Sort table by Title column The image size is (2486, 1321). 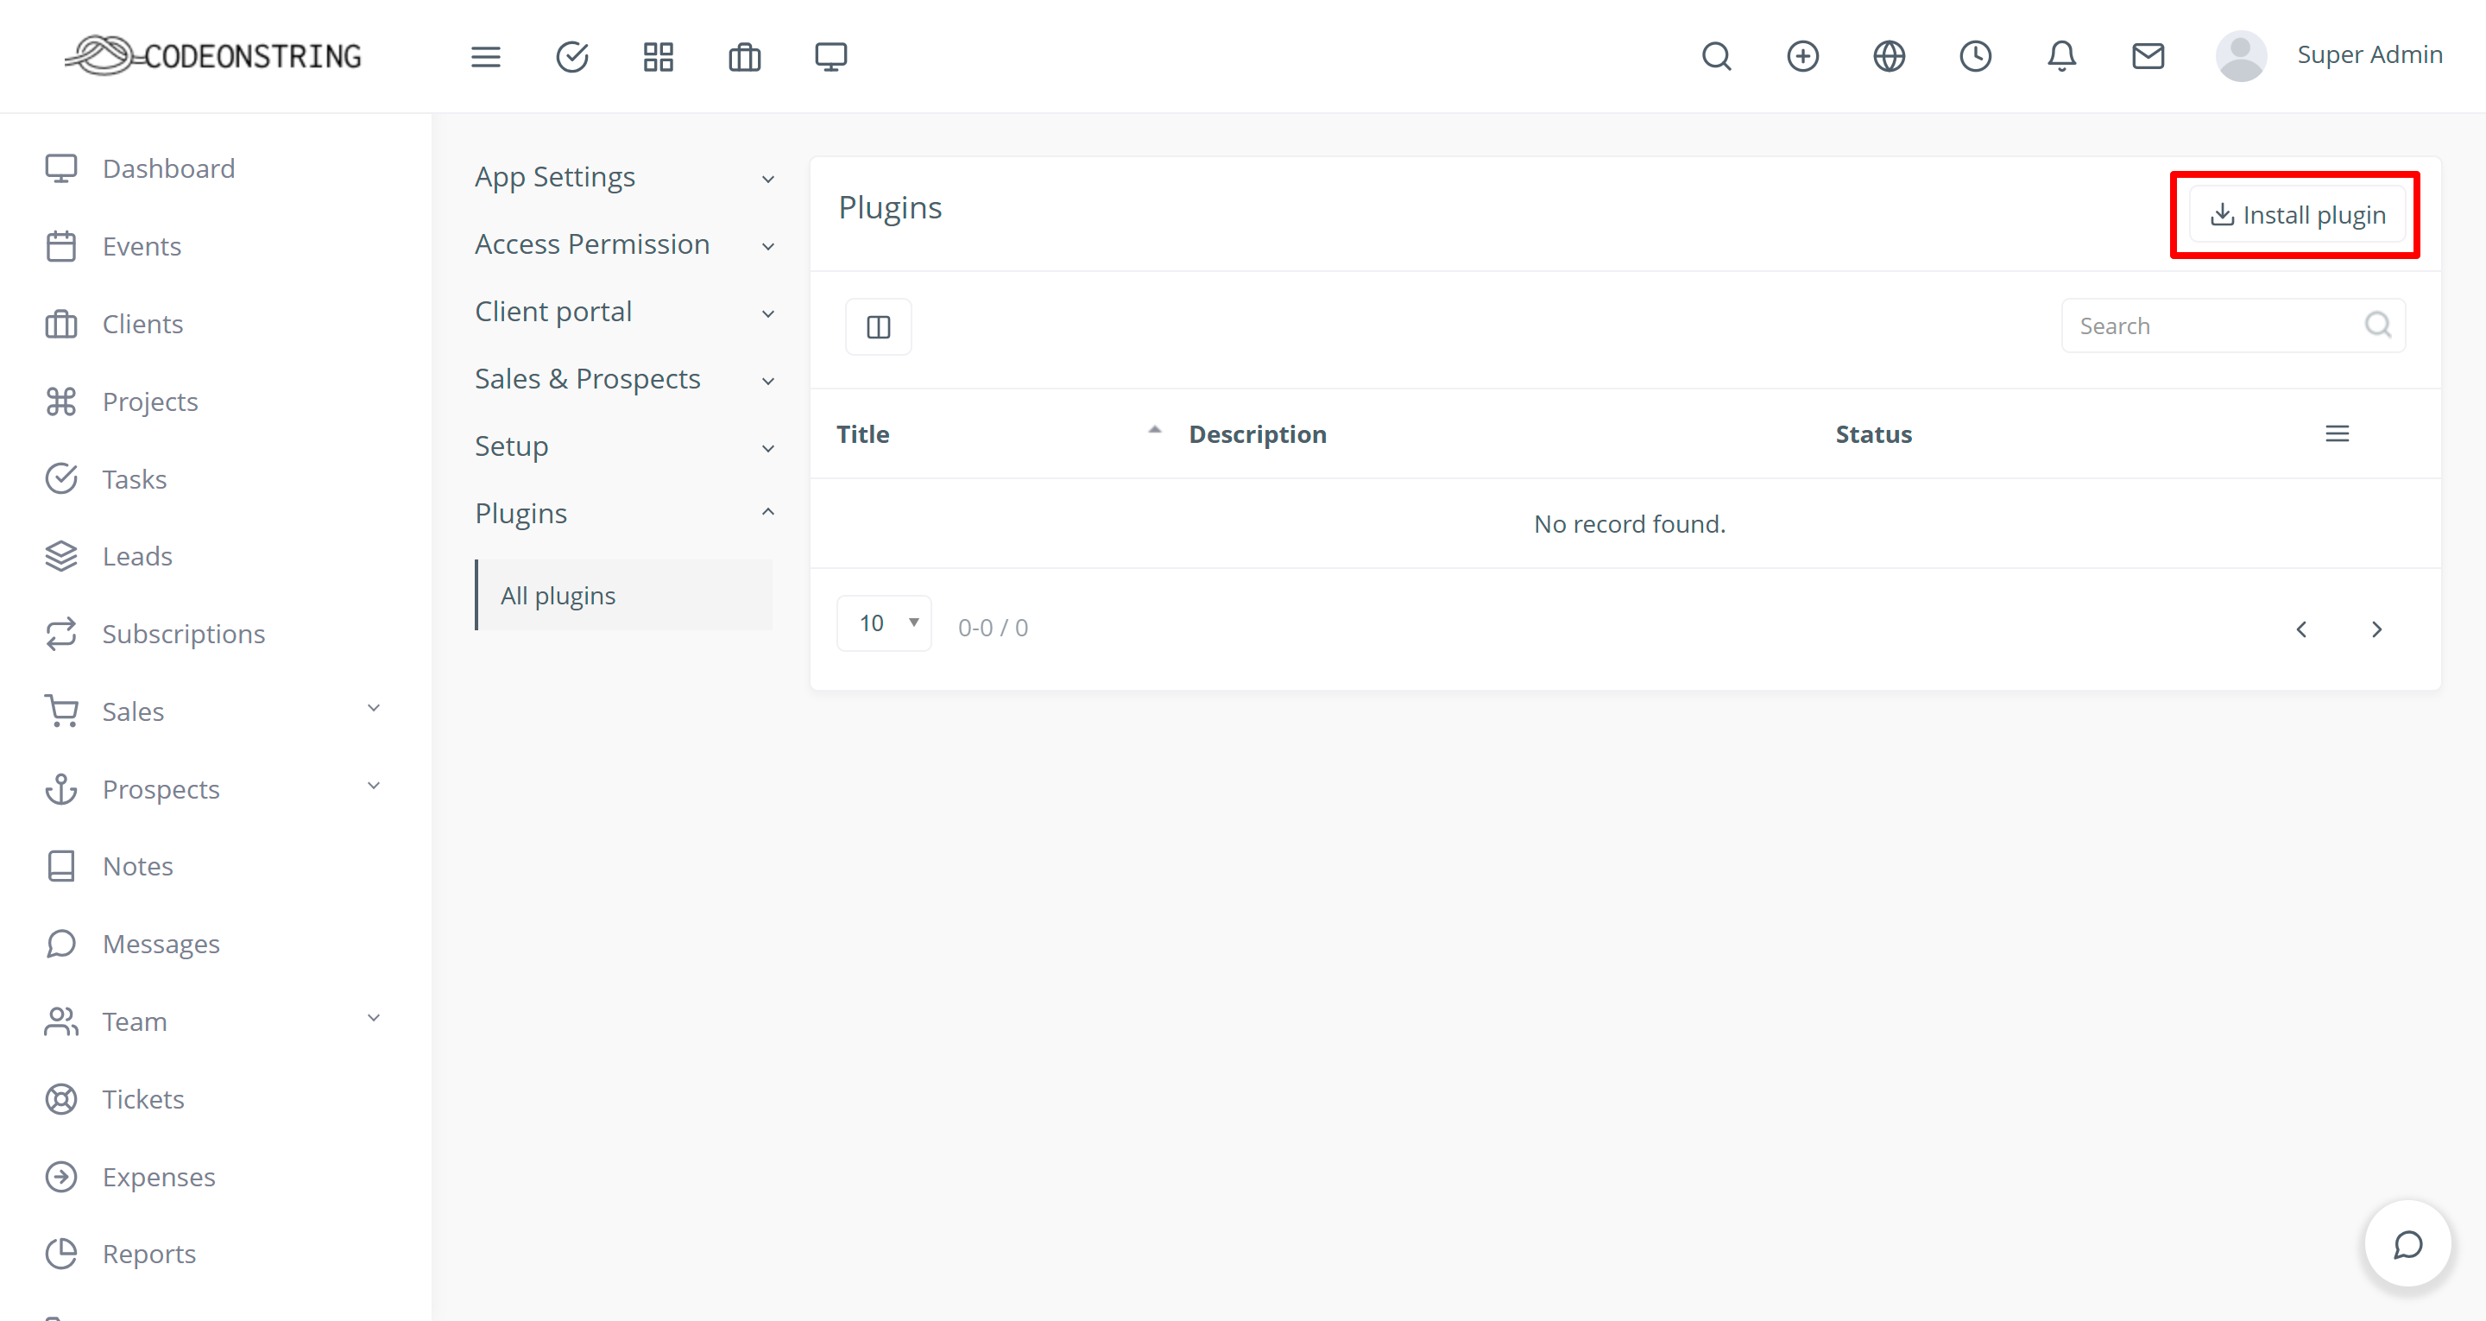863,434
